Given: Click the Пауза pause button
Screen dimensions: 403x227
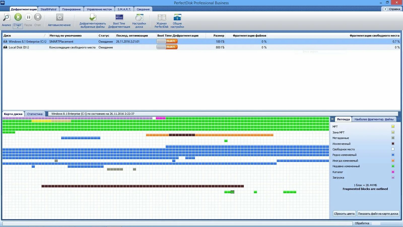Looking at the screenshot, I should coord(28,17).
